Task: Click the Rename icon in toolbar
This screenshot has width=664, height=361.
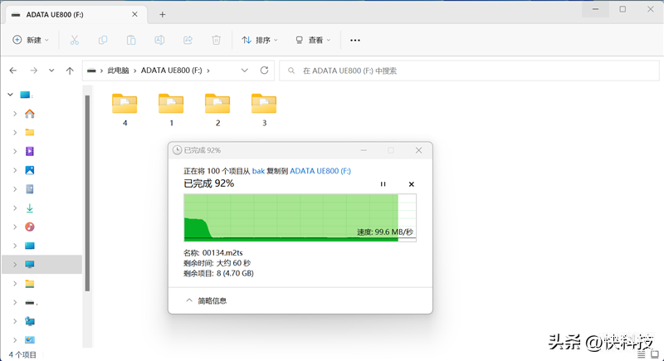Action: 159,40
